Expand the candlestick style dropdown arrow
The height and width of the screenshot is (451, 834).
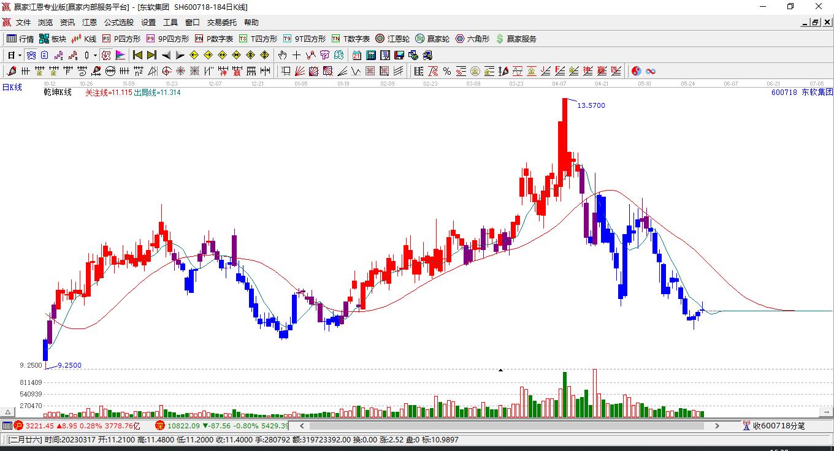pyautogui.click(x=95, y=55)
